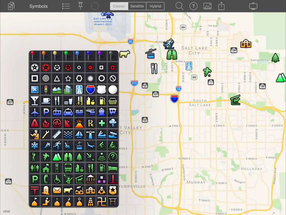The image size is (286, 215).
Task: Select the skier marker on map
Action: pos(169,44)
